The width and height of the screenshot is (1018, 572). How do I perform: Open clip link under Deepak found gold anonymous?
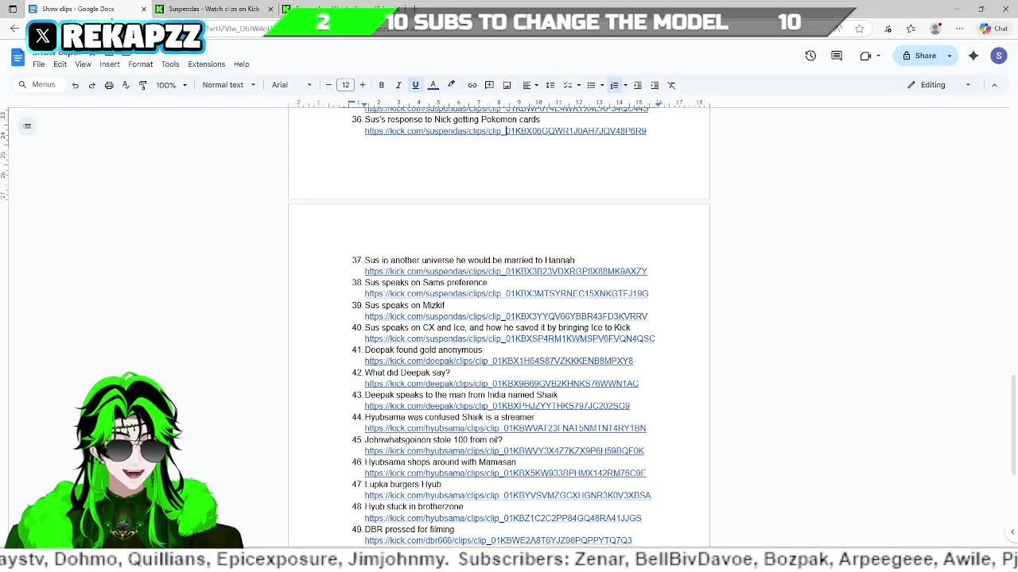[499, 361]
